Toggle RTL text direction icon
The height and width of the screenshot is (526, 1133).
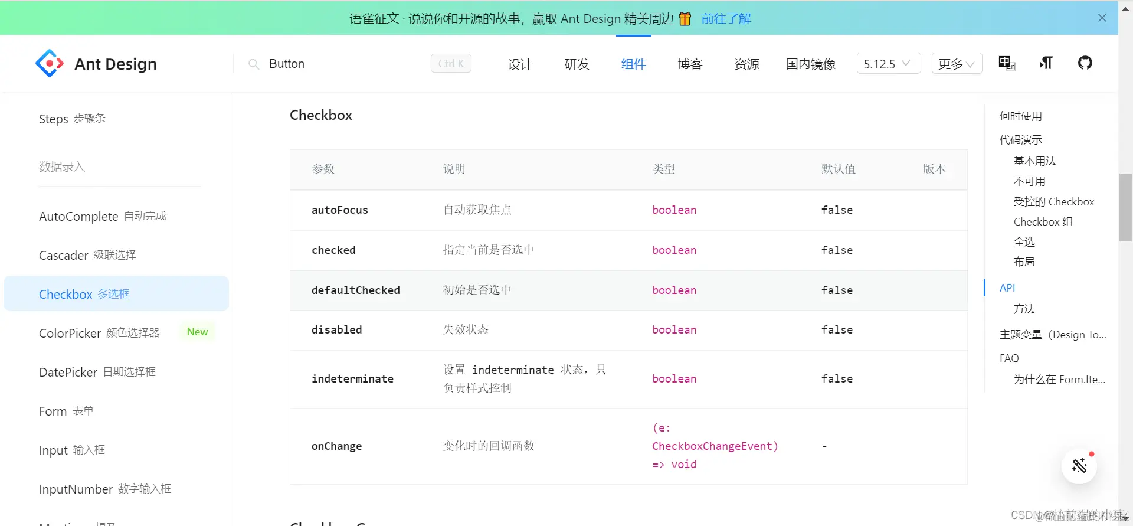[x=1046, y=63]
